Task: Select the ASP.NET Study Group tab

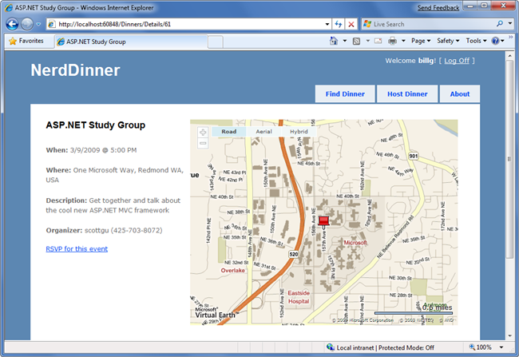Action: point(131,42)
